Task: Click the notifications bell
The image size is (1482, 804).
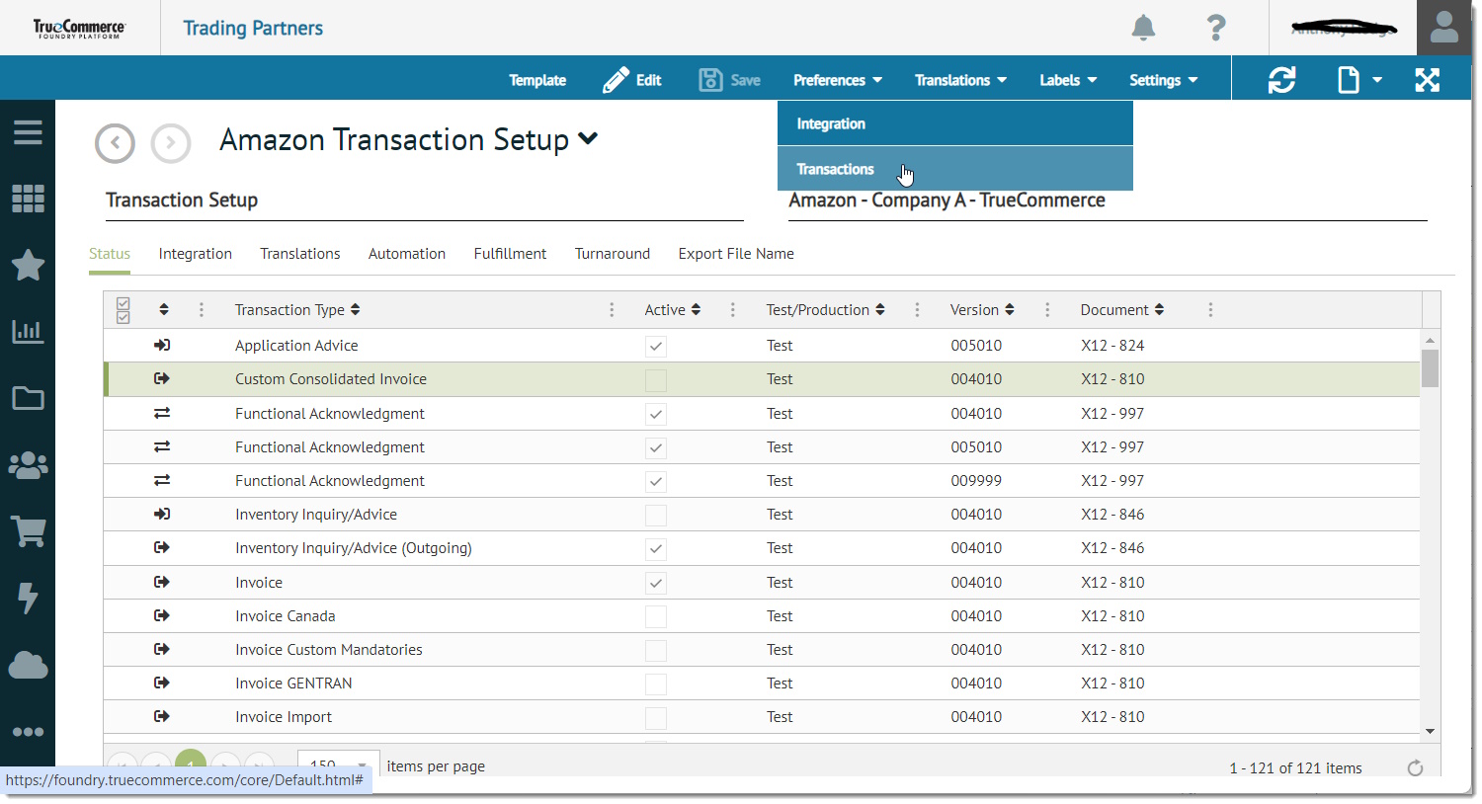Action: (x=1143, y=29)
